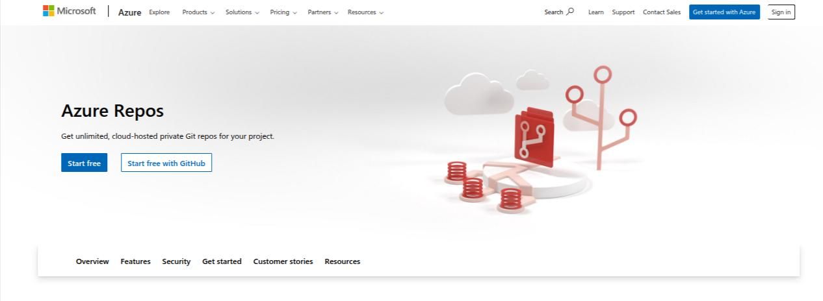
Task: Click the Microsoft logo
Action: [x=70, y=11]
